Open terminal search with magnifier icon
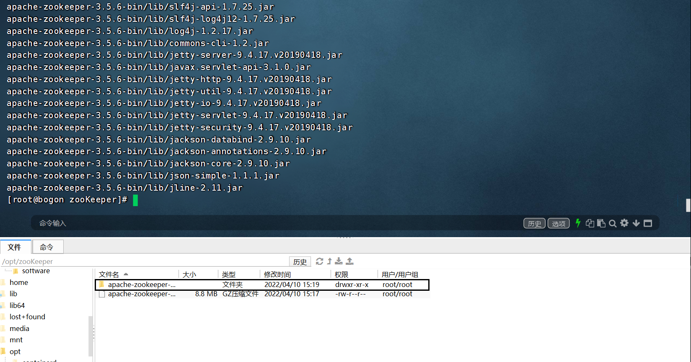This screenshot has width=691, height=362. coord(613,223)
